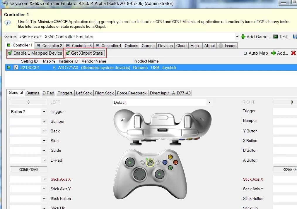Open the Test tool icon

pos(276,37)
